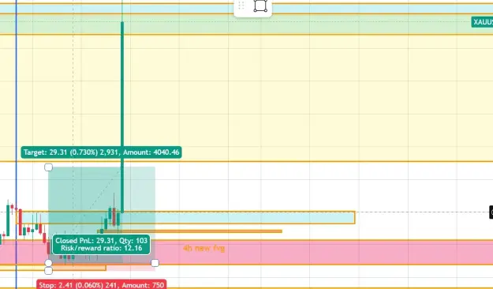Click the red Stop 2.41 label
The image size is (493, 289).
tap(102, 284)
